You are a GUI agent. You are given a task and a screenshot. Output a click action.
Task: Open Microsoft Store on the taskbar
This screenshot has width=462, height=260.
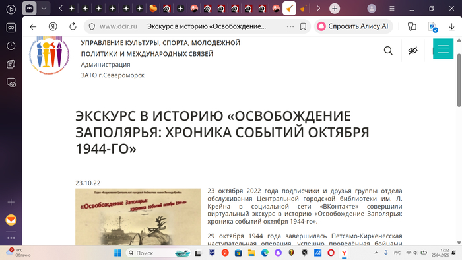(238, 253)
